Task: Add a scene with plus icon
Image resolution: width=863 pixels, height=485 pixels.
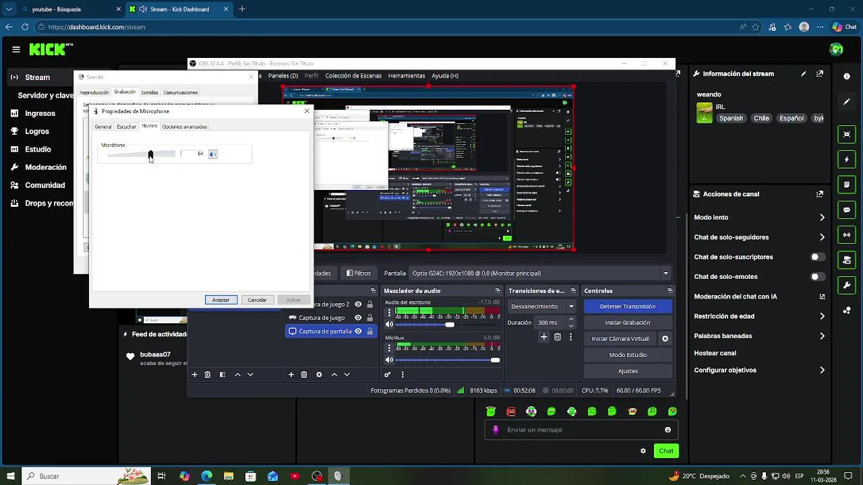Action: (x=195, y=375)
